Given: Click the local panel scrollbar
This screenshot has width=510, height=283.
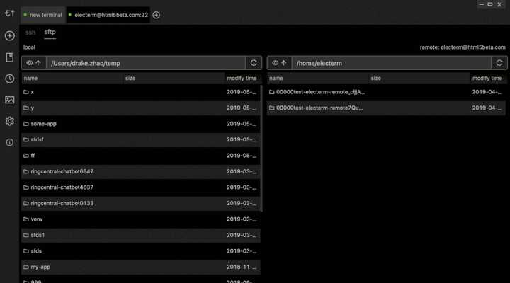Looking at the screenshot, I should point(261,149).
